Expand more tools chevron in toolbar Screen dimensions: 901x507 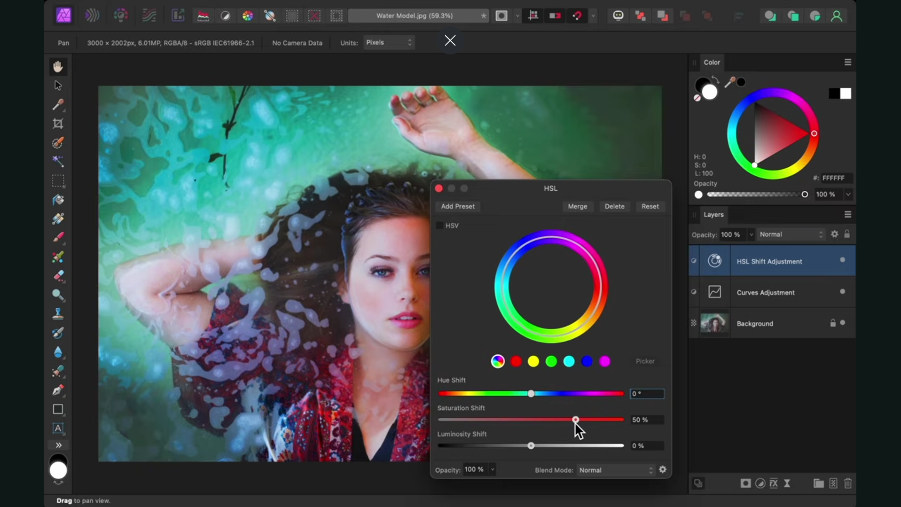pyautogui.click(x=58, y=445)
